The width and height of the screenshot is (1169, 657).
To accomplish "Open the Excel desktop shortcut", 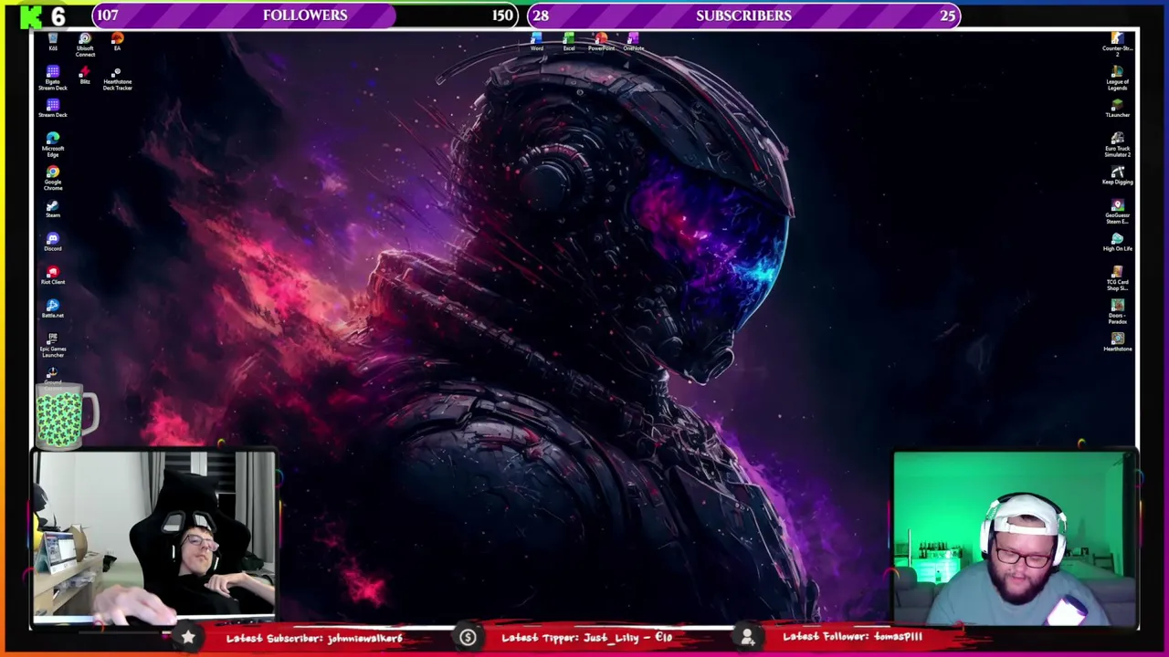I will coord(569,41).
